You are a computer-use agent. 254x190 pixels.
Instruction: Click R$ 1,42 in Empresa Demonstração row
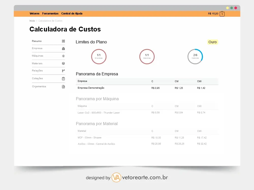(x=201, y=88)
